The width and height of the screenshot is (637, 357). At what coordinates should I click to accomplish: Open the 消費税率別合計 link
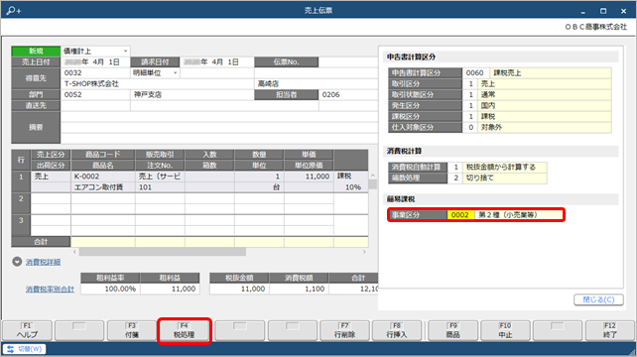[50, 290]
